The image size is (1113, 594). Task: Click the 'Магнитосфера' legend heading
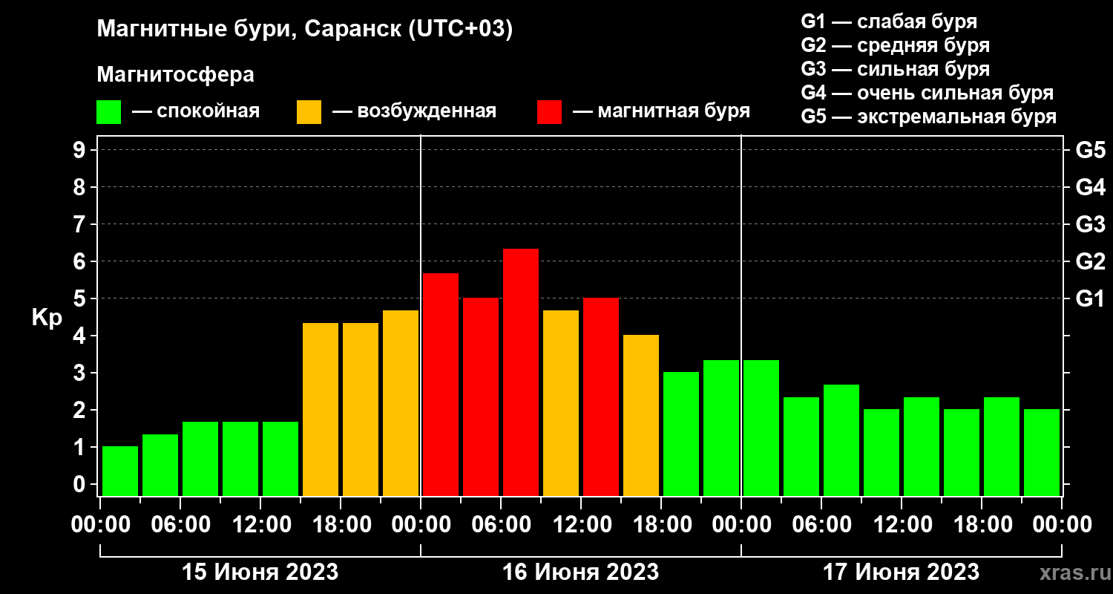(x=175, y=75)
